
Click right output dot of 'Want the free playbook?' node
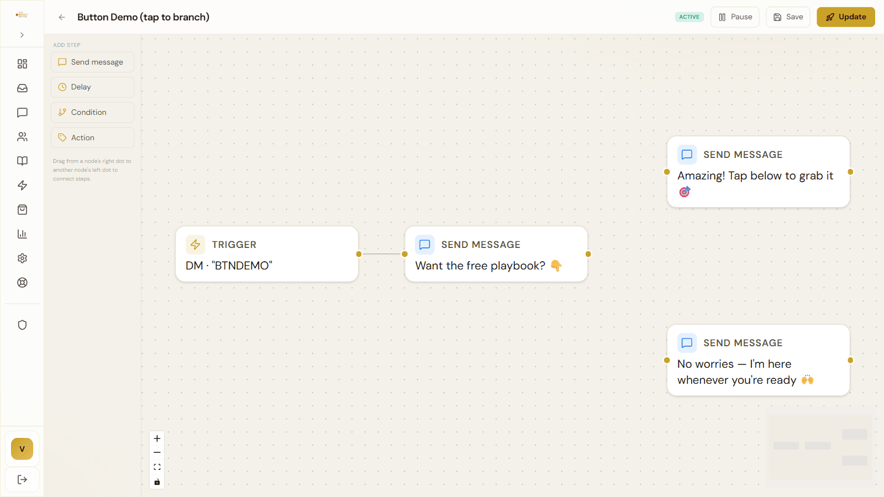pyautogui.click(x=588, y=254)
